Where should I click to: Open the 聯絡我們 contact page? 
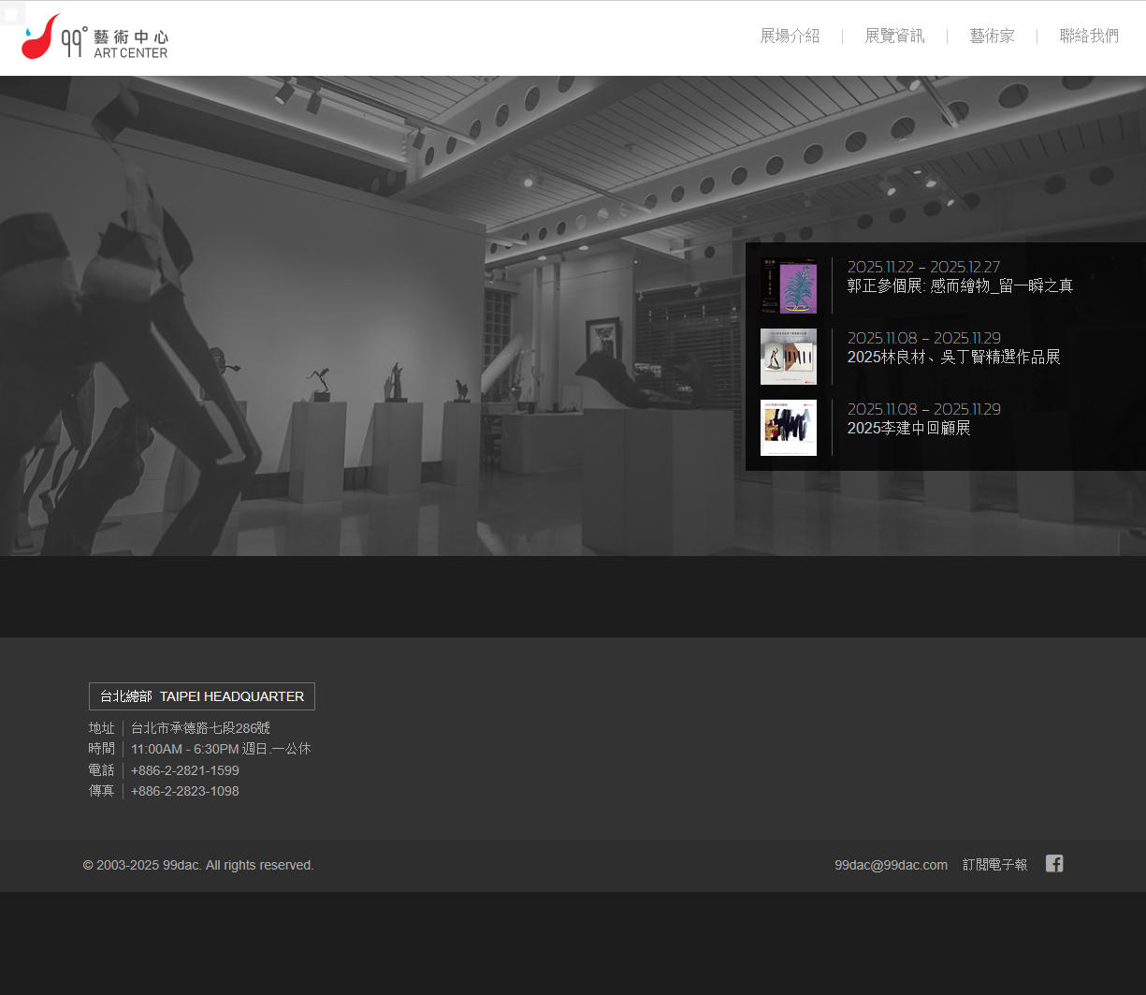[x=1089, y=37]
